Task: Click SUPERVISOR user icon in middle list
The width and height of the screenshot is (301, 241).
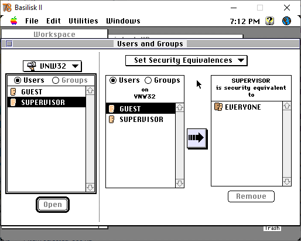Action: click(111, 119)
